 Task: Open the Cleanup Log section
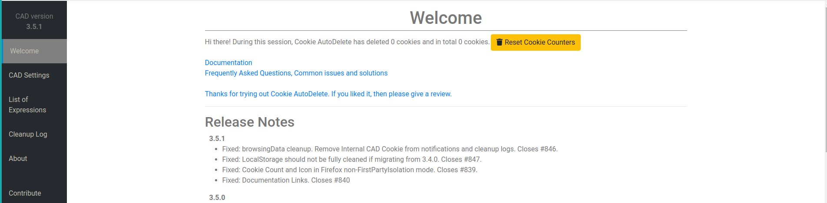[x=28, y=134]
